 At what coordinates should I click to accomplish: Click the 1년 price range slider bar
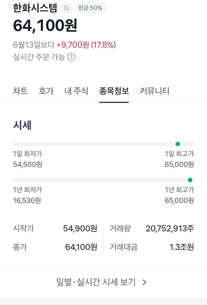(x=103, y=179)
